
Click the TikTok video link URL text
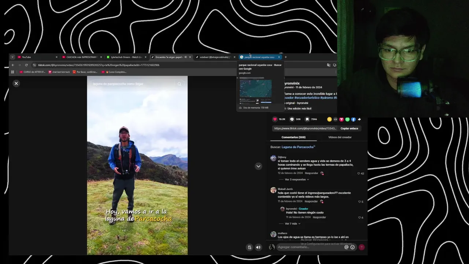(x=305, y=129)
